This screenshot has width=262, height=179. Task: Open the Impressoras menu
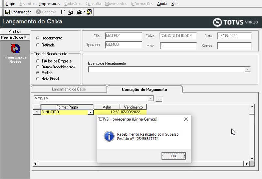50,4
